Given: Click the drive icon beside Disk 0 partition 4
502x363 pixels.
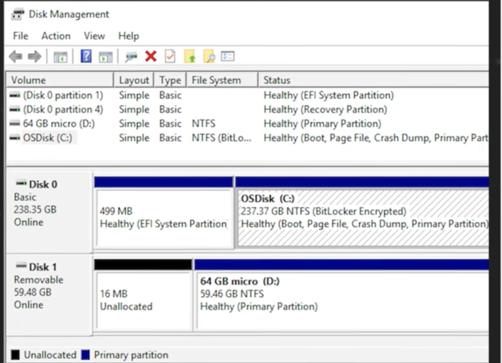Looking at the screenshot, I should pyautogui.click(x=15, y=109).
